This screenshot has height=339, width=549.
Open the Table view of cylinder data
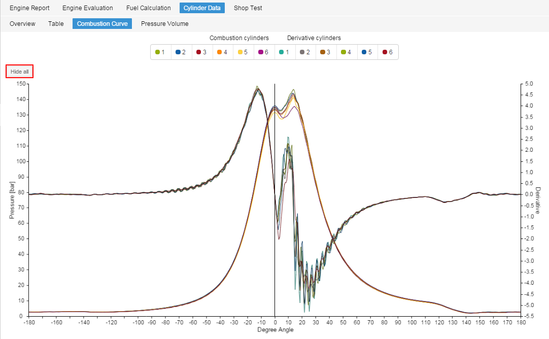[x=56, y=23]
